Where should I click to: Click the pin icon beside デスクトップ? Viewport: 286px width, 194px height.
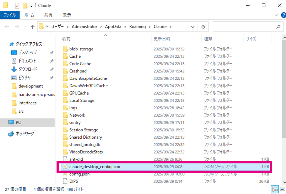pyautogui.click(x=52, y=53)
